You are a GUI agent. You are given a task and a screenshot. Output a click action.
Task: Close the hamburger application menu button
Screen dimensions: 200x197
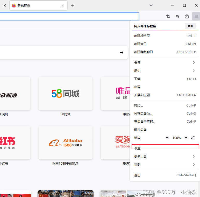point(196,16)
